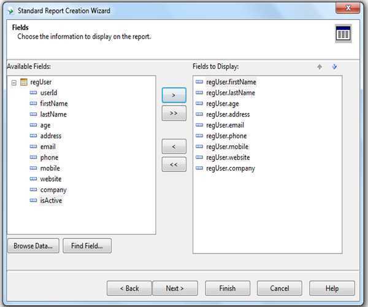The height and width of the screenshot is (307, 368).
Task: Remove selected field with < button
Action: point(174,146)
